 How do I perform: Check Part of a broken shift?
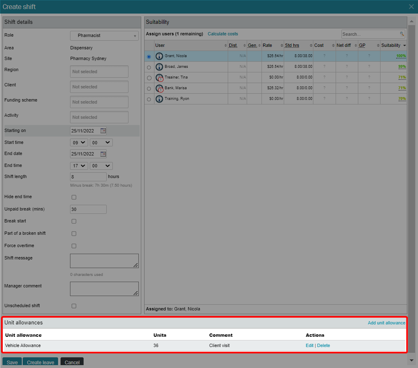coord(74,234)
